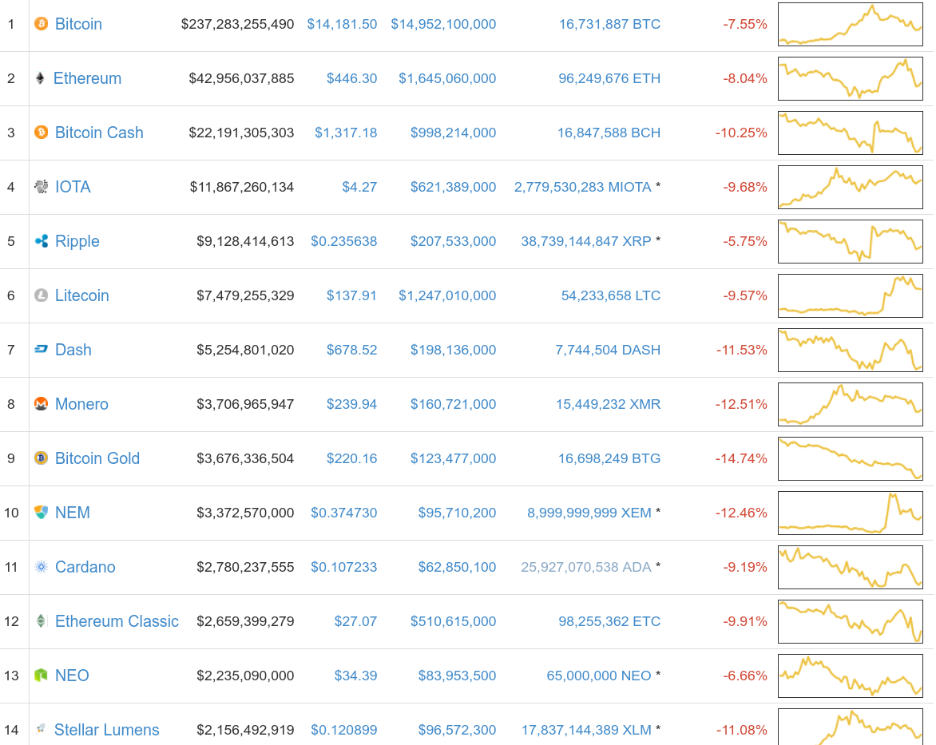Click Bitcoin supply 16,731,887 BTC
Viewport: 936px width, 745px height.
[609, 25]
